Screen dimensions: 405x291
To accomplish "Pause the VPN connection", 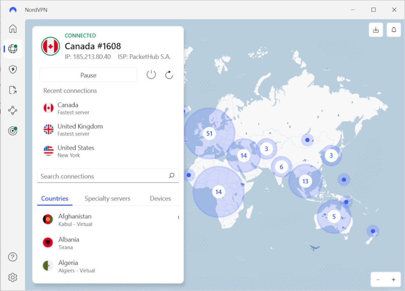I will pos(88,75).
